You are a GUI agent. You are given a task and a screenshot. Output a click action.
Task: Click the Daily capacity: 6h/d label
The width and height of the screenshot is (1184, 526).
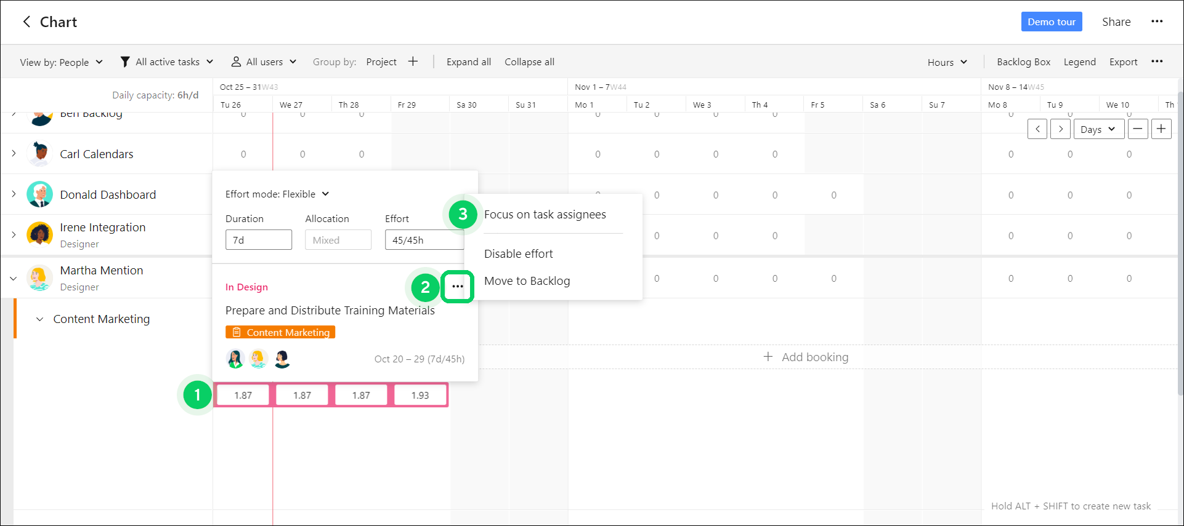coord(155,95)
